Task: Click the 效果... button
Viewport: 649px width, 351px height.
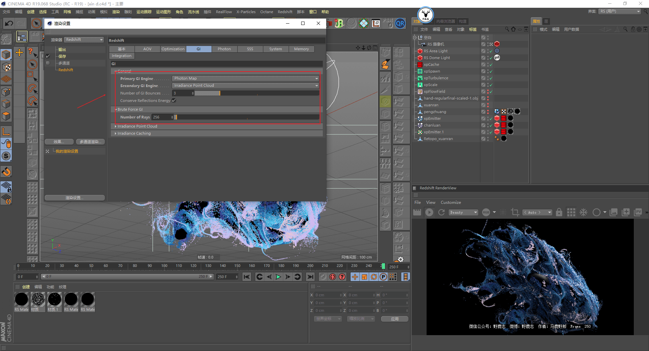Action: 59,142
